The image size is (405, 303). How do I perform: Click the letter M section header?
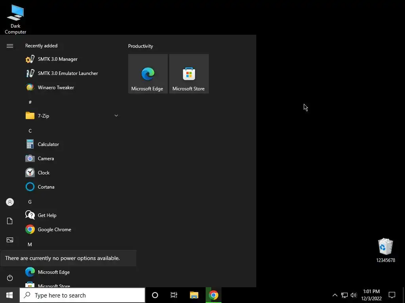pyautogui.click(x=30, y=244)
